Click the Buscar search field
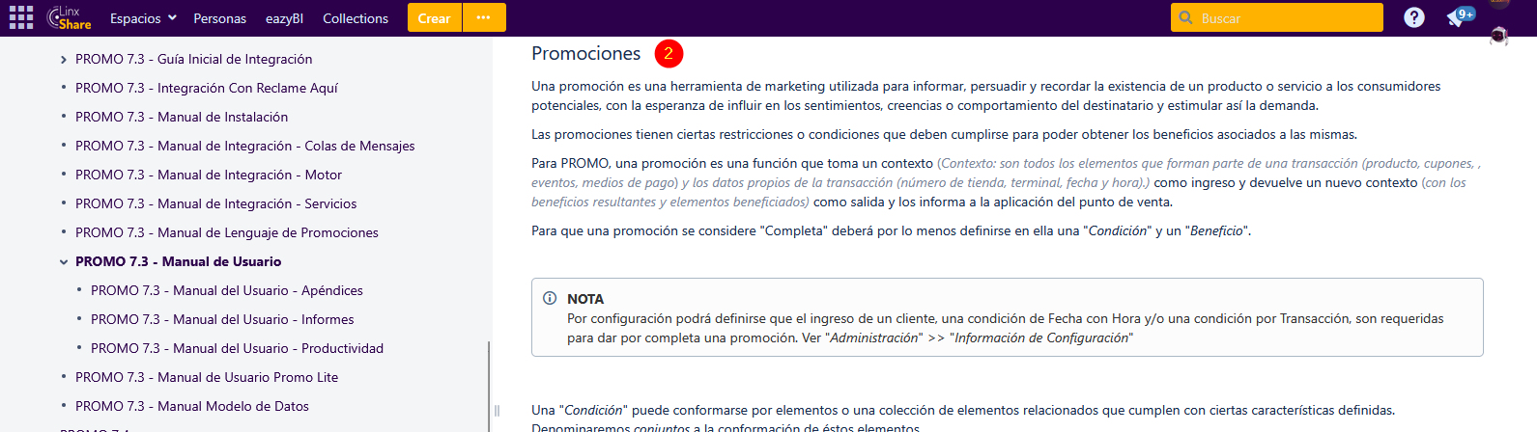The height and width of the screenshot is (432, 1537). 1285,18
